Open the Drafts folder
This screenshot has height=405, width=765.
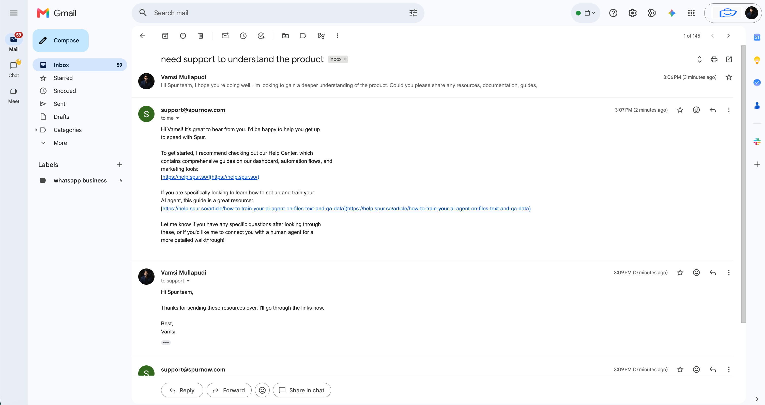click(80, 117)
